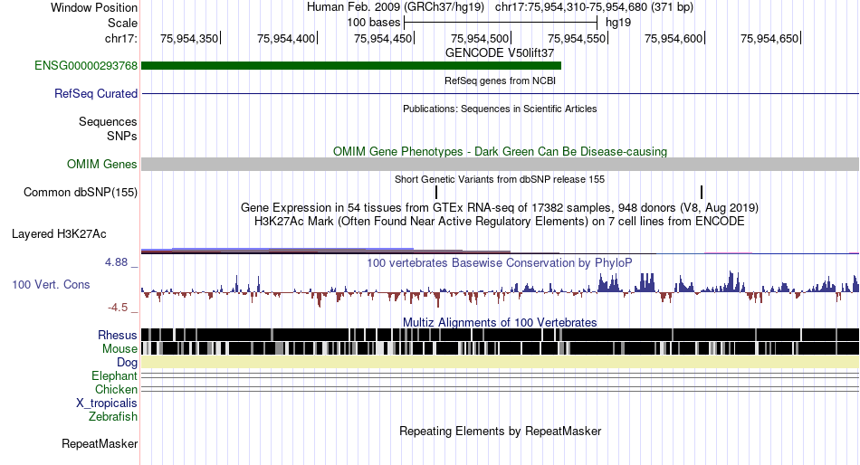Click the chr17:75,954,310-75,954,680 position text

594,7
